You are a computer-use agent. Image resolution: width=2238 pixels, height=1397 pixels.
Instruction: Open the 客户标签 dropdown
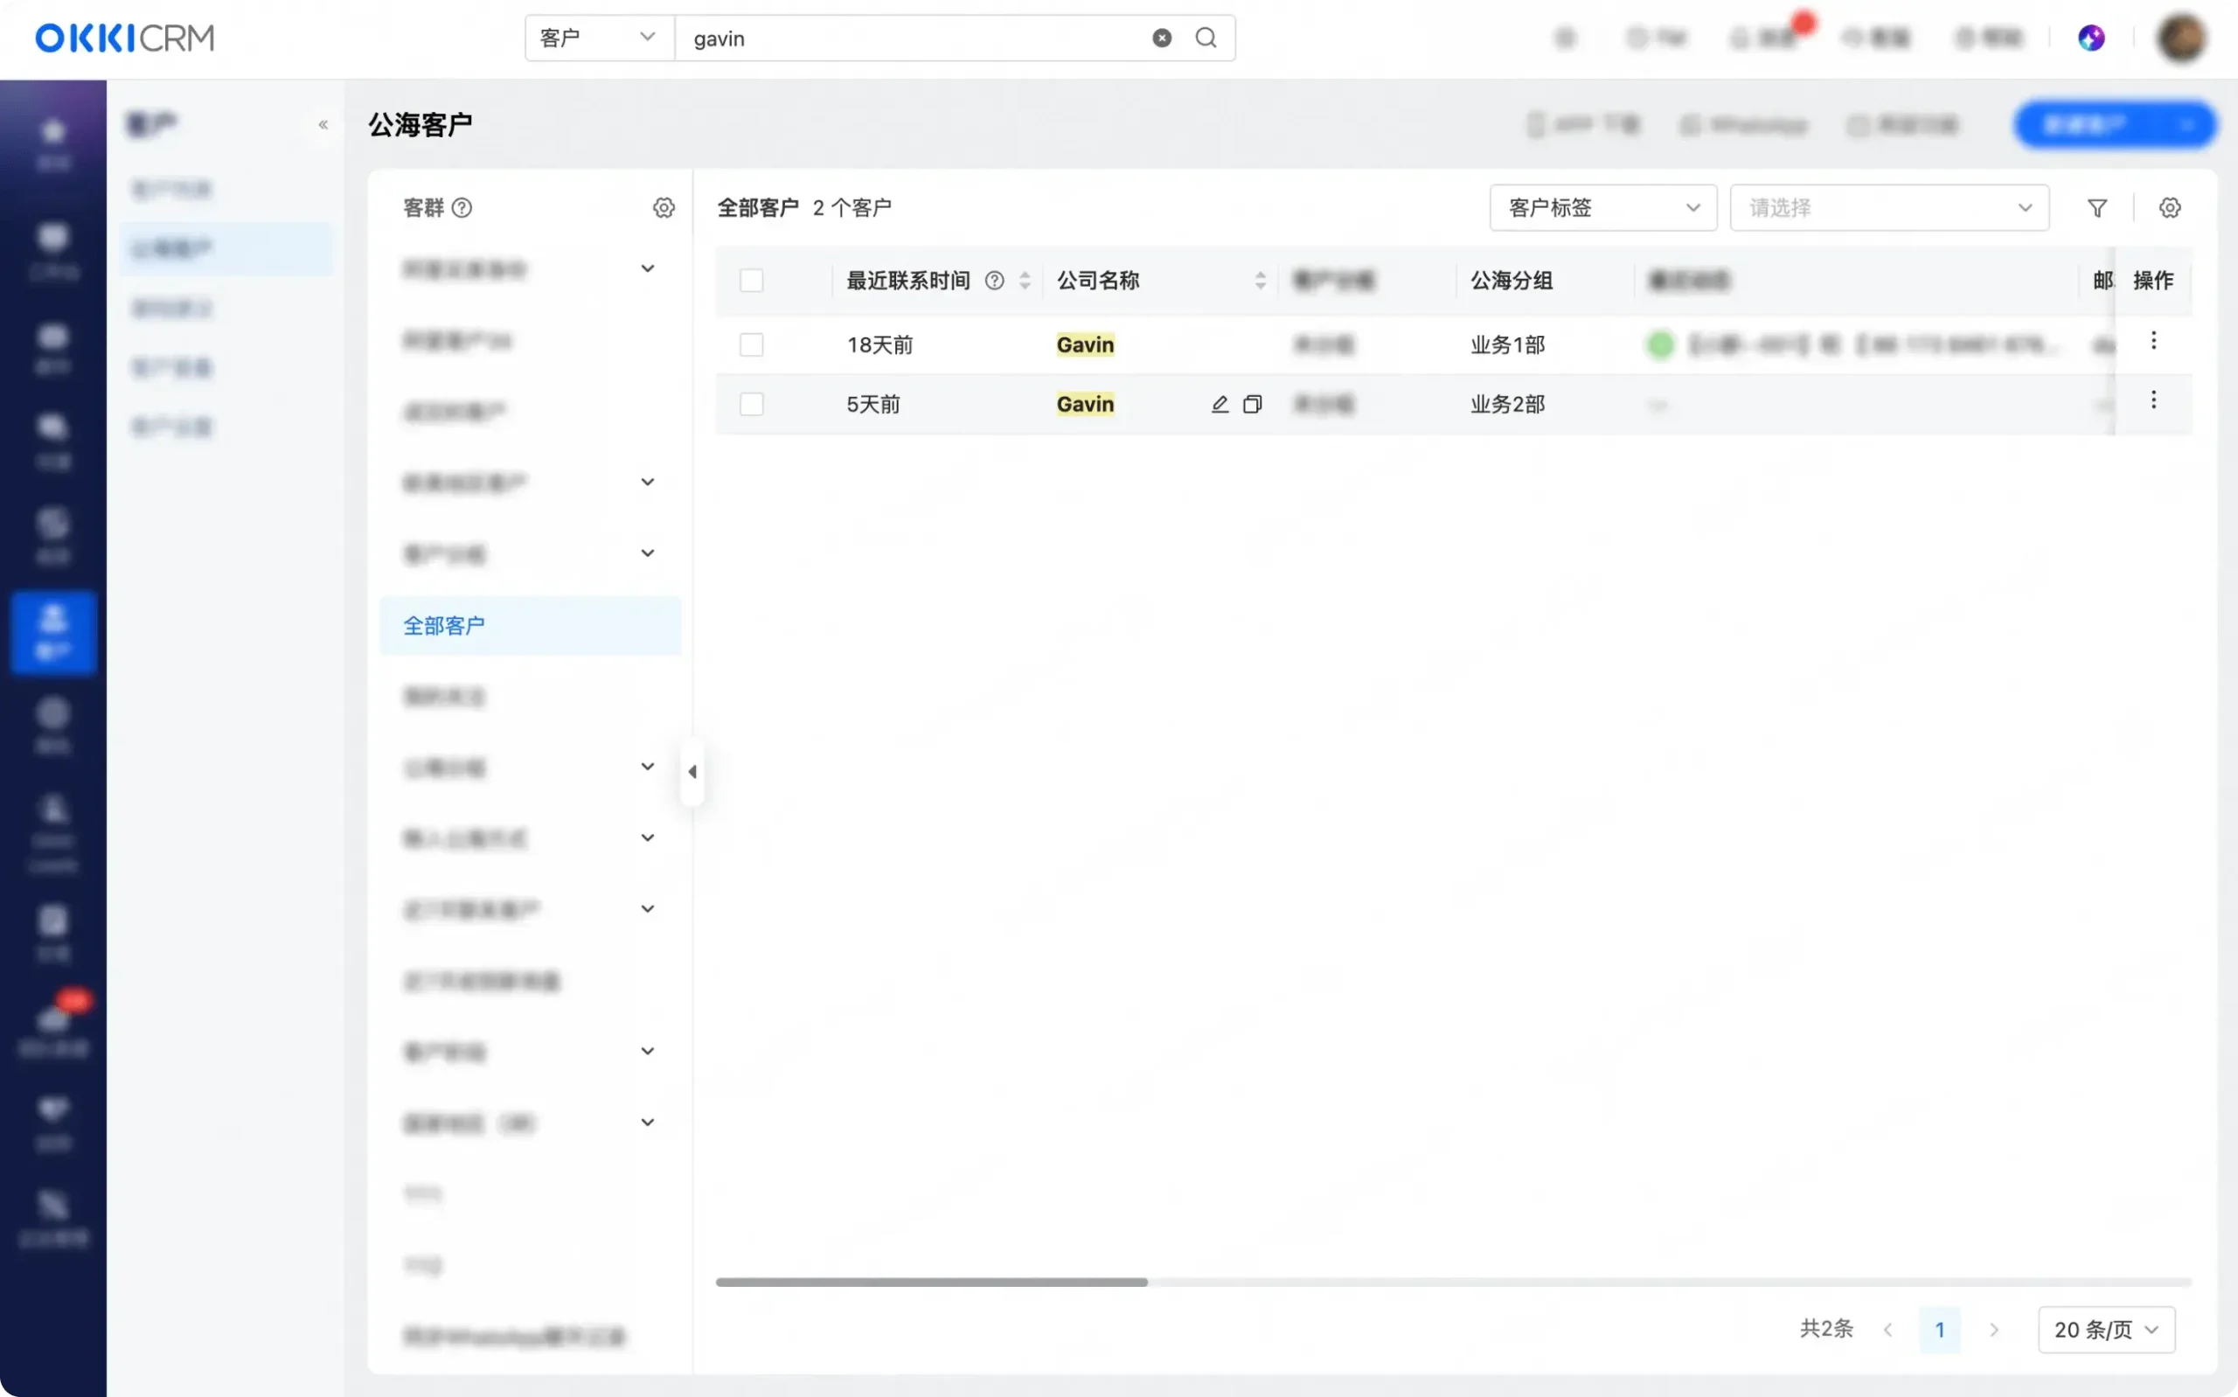pyautogui.click(x=1602, y=208)
